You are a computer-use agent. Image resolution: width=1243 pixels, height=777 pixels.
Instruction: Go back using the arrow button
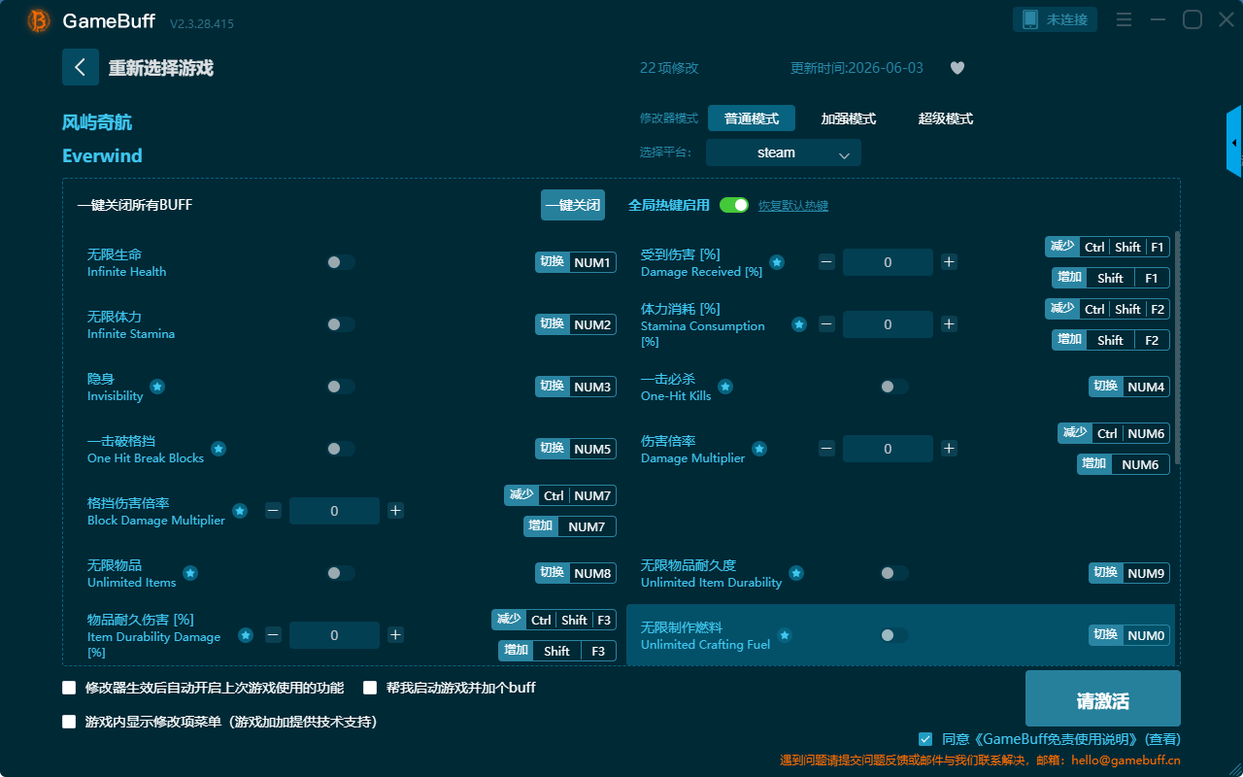[81, 67]
